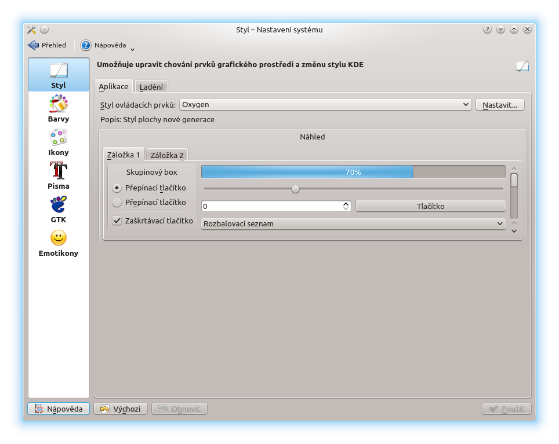Click the preview scrollbar top up arrow
Screen dimensions: 559x444
pos(514,169)
